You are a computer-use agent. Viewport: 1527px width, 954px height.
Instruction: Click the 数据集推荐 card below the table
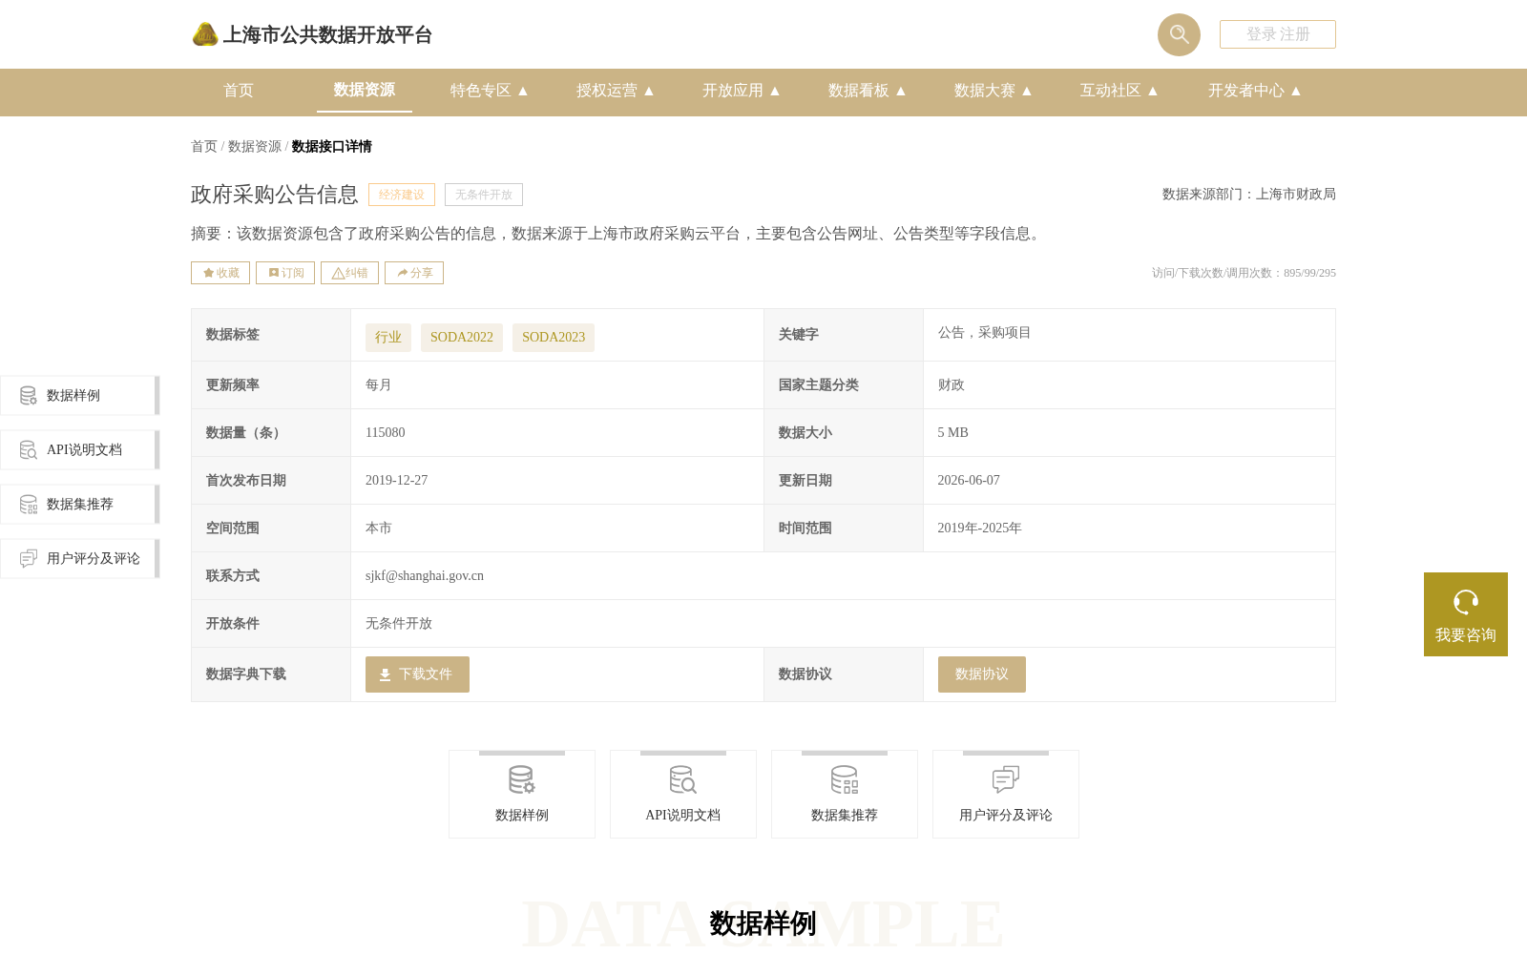[845, 794]
